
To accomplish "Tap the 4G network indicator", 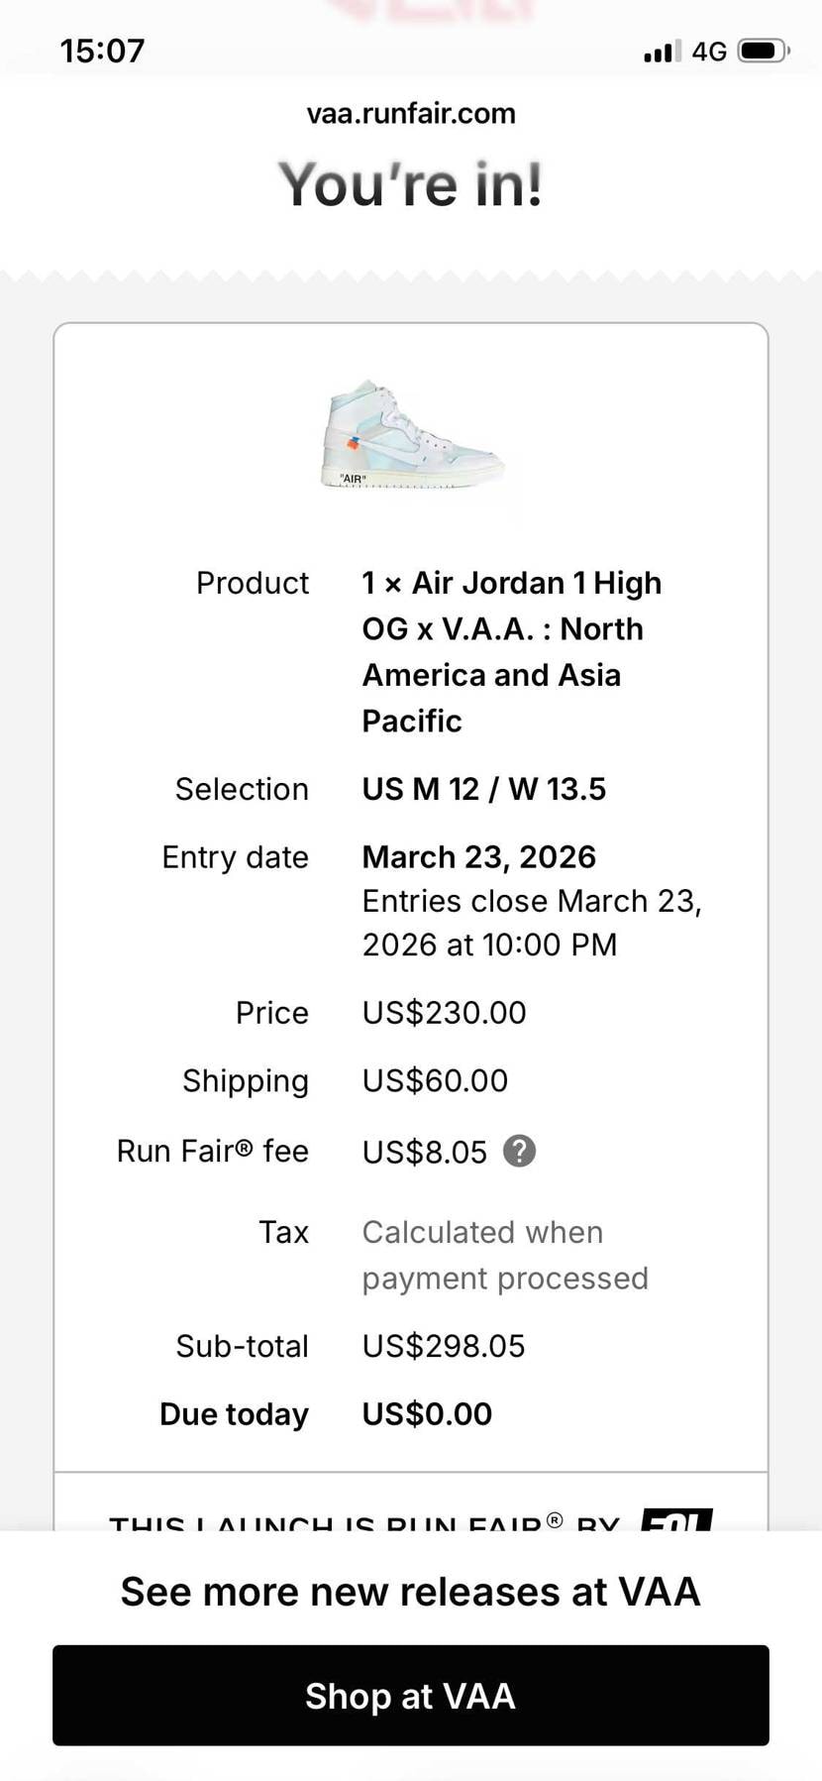I will coord(709,52).
